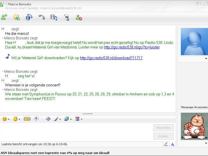Image resolution: width=208 pixels, height=156 pixels.
Task: Open the gift pack icon
Action: [77, 119]
